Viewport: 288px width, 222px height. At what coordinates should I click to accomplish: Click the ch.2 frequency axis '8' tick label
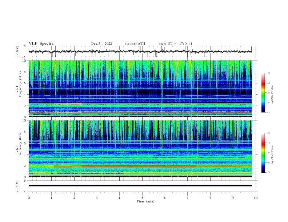pos(26,132)
